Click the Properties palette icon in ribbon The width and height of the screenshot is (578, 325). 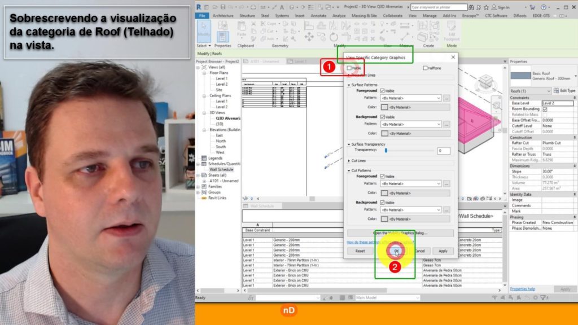222,36
